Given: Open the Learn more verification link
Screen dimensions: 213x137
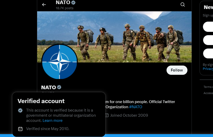Looking at the screenshot, I should 53,121.
